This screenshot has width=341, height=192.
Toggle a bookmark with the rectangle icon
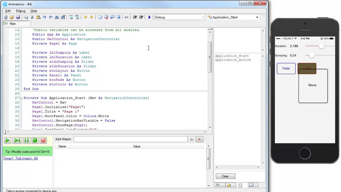[100, 17]
